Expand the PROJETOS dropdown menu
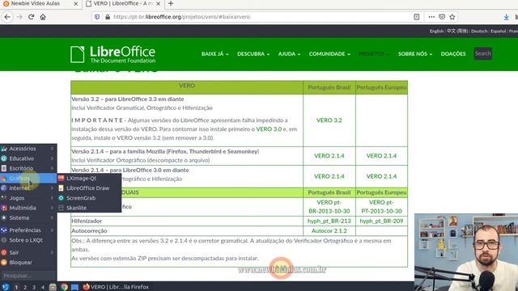Screen dimensions: 518x291 click(x=374, y=54)
